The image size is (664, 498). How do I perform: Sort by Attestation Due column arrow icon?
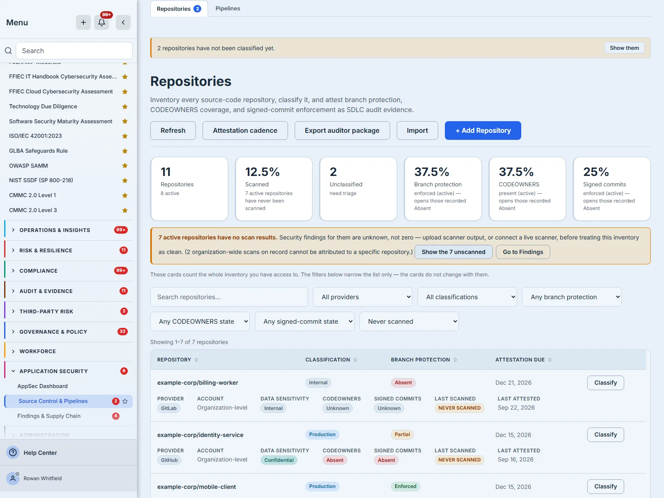coord(550,360)
